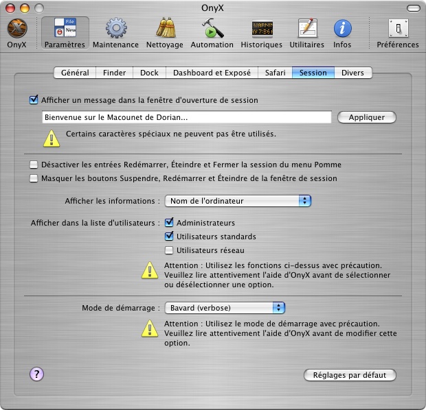Click the Infos toolbar icon
Image resolution: width=426 pixels, height=410 pixels.
[x=342, y=29]
